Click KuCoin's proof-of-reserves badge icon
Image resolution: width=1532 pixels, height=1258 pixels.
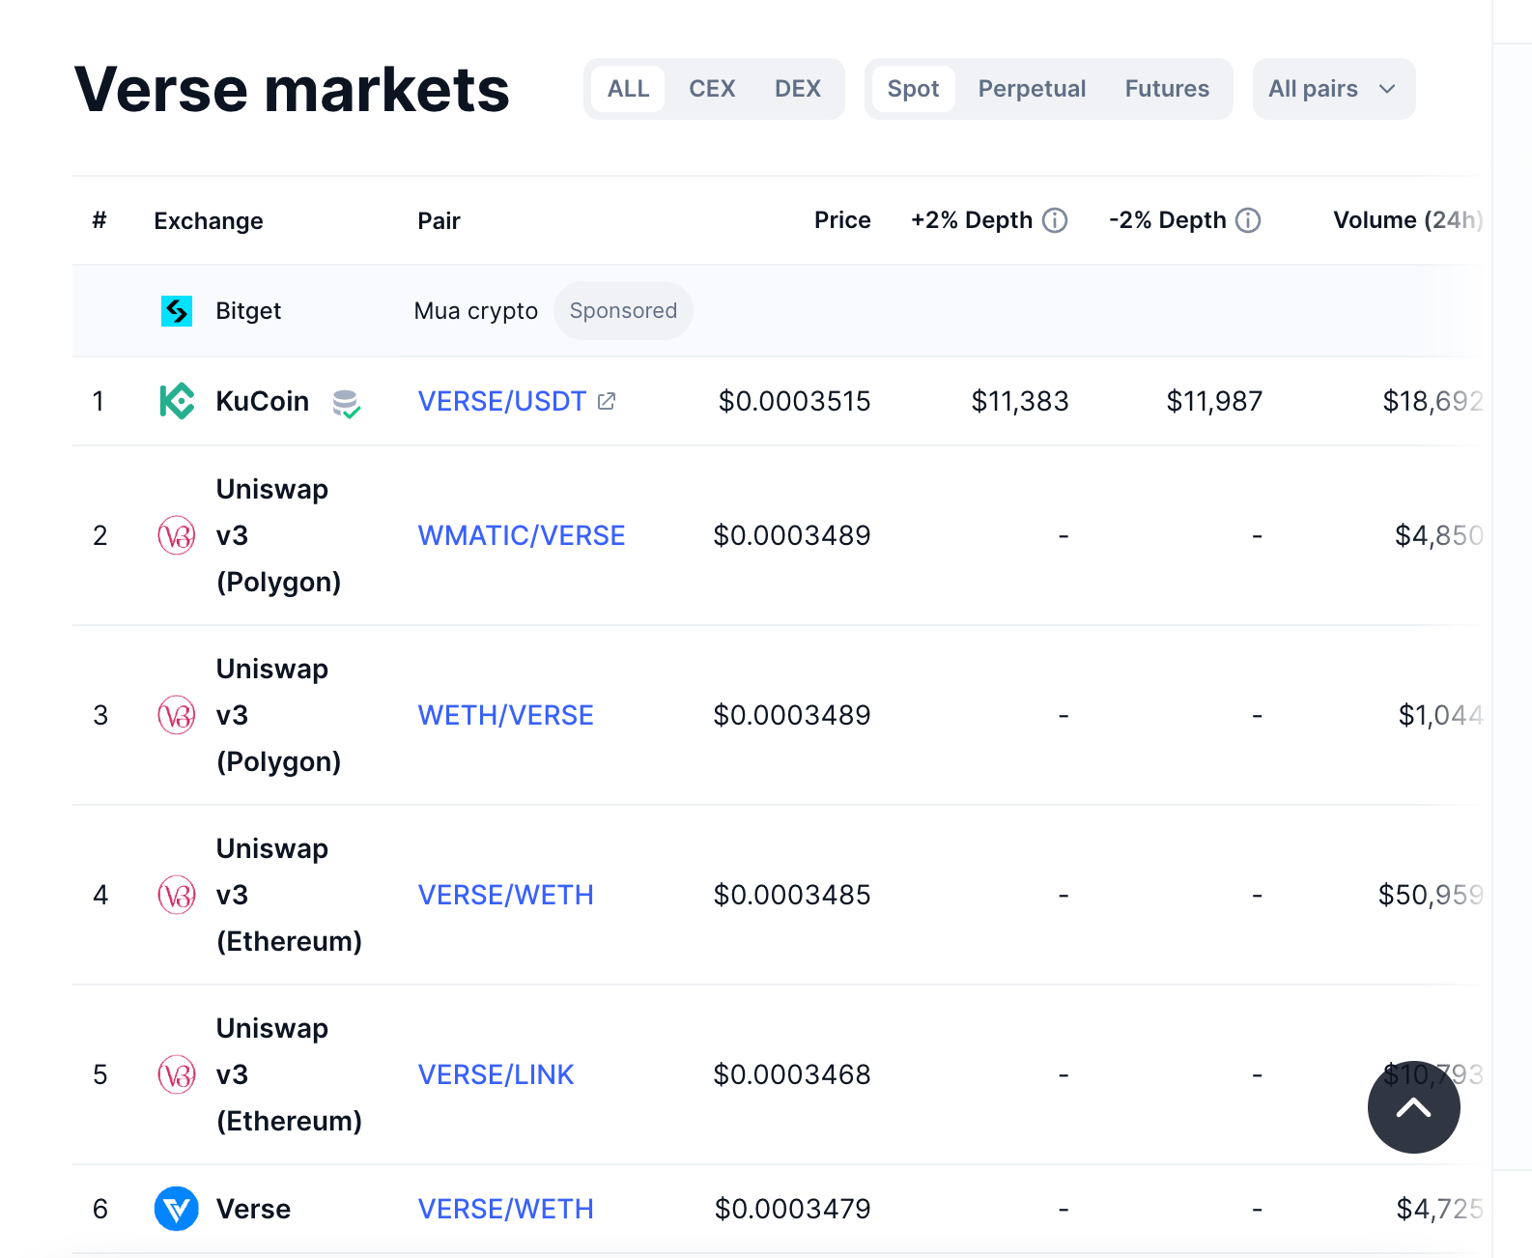(346, 403)
